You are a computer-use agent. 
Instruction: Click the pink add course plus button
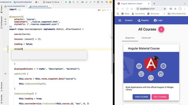pyautogui.click(x=161, y=29)
